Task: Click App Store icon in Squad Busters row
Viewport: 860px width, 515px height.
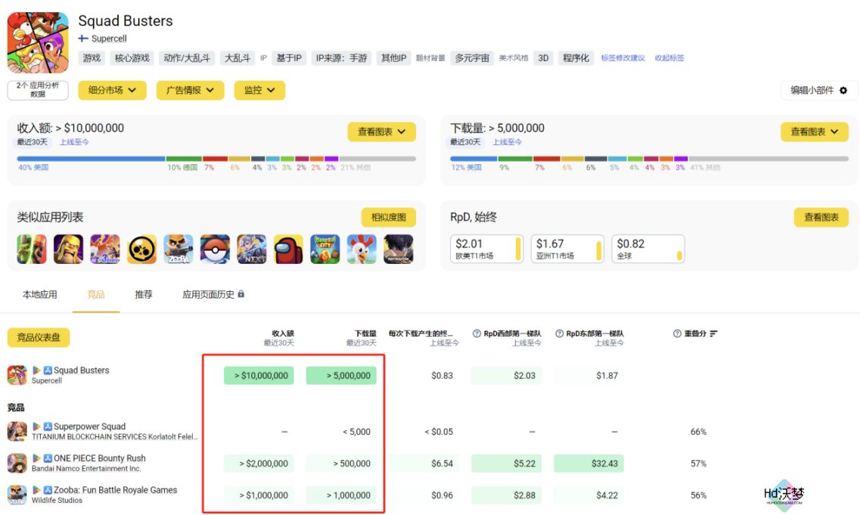Action: coord(48,371)
